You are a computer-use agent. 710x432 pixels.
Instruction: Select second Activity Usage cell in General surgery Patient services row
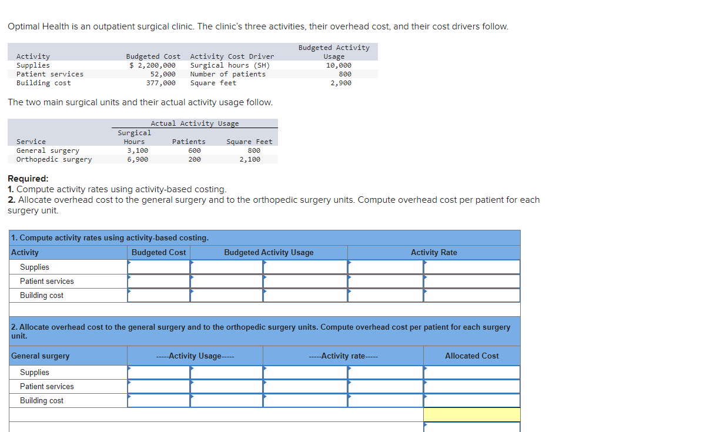point(226,386)
